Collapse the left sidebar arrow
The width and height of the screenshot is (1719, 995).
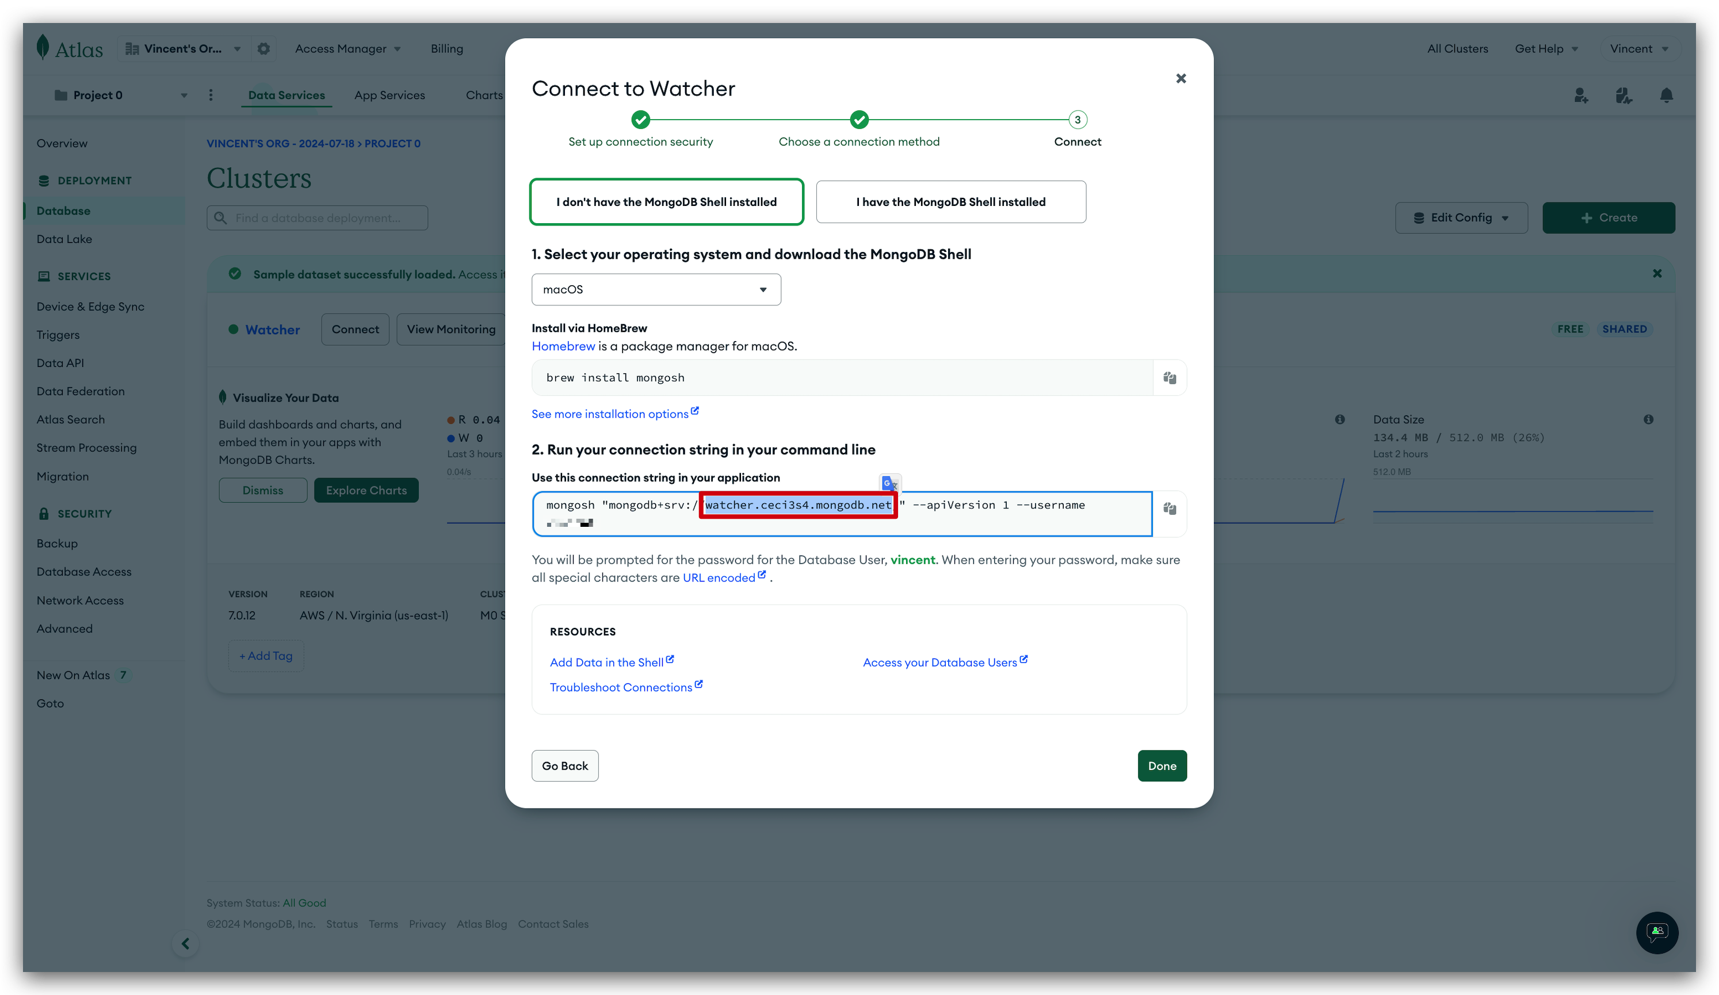186,943
